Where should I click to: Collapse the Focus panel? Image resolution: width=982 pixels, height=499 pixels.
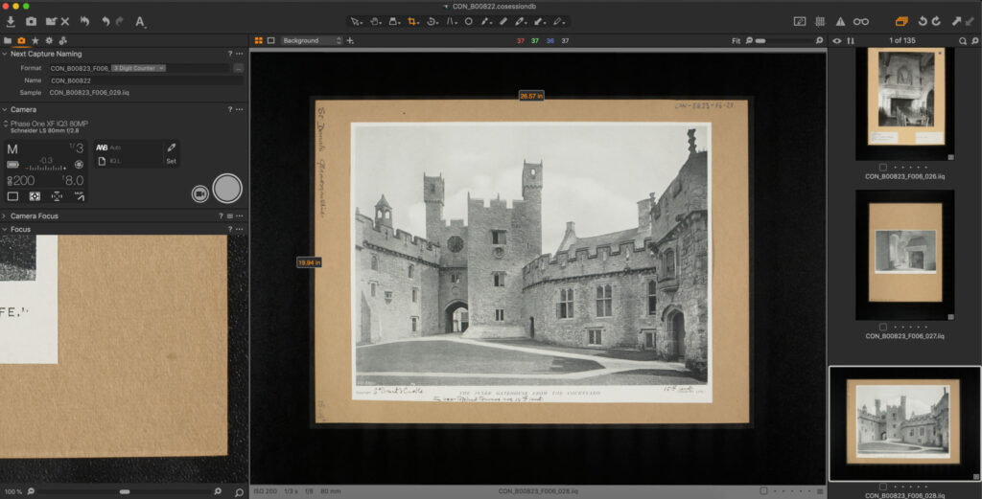(5, 230)
